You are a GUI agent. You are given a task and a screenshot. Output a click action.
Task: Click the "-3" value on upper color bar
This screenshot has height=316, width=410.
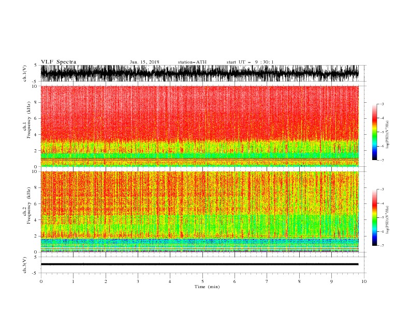pos(382,104)
